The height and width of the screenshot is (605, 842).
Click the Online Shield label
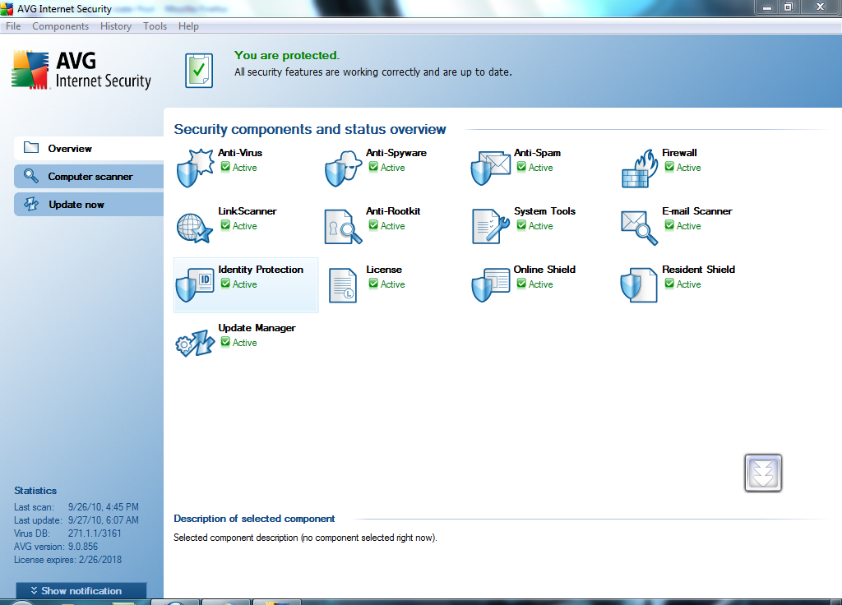click(x=544, y=270)
